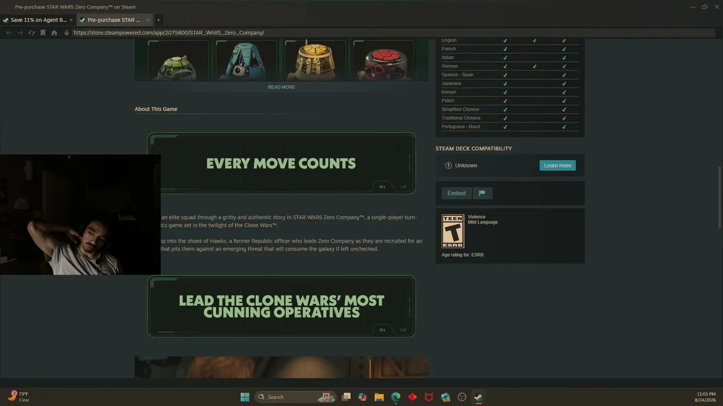Reload the Steam store page
The image size is (723, 406).
[x=32, y=33]
